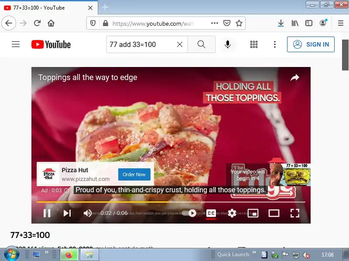Open 'Toppings all the way to edge' ad title
Viewport: 349px width, 261px height.
coord(88,77)
